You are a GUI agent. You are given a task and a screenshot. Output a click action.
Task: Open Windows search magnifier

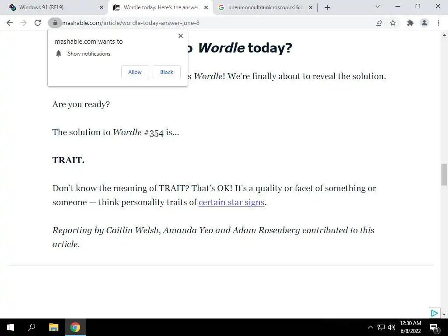(31, 327)
